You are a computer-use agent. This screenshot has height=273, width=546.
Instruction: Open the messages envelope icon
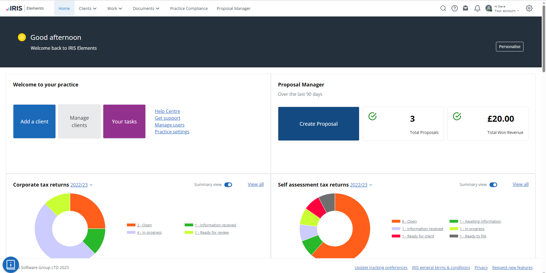point(465,8)
